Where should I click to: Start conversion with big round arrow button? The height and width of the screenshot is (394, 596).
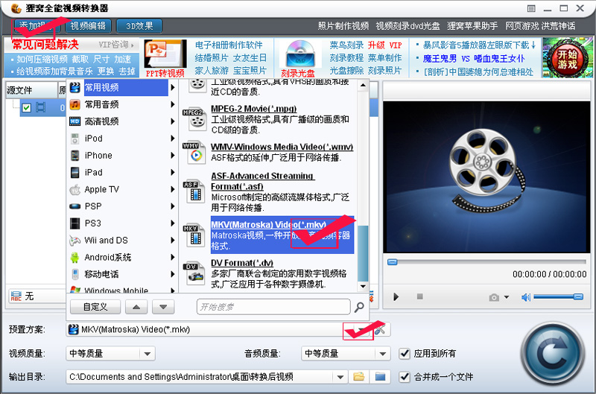(x=552, y=354)
